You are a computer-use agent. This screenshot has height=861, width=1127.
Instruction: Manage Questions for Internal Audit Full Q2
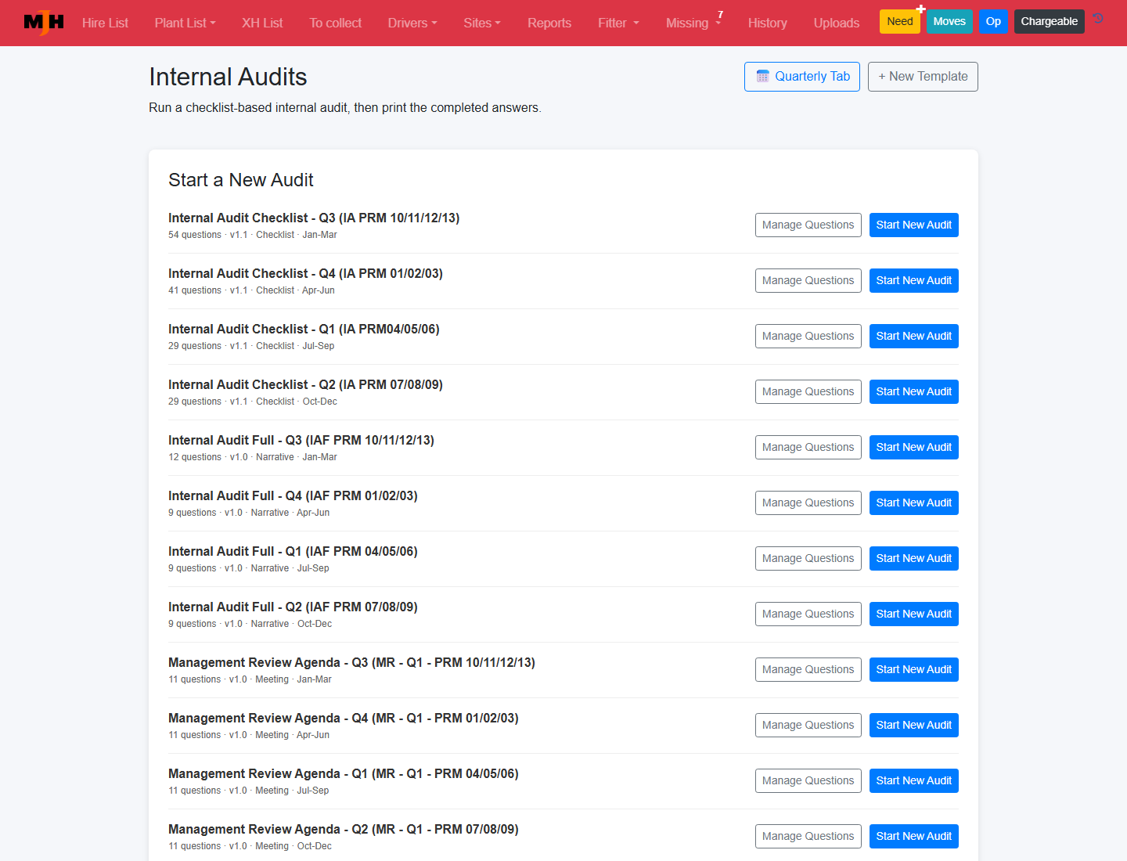(808, 614)
